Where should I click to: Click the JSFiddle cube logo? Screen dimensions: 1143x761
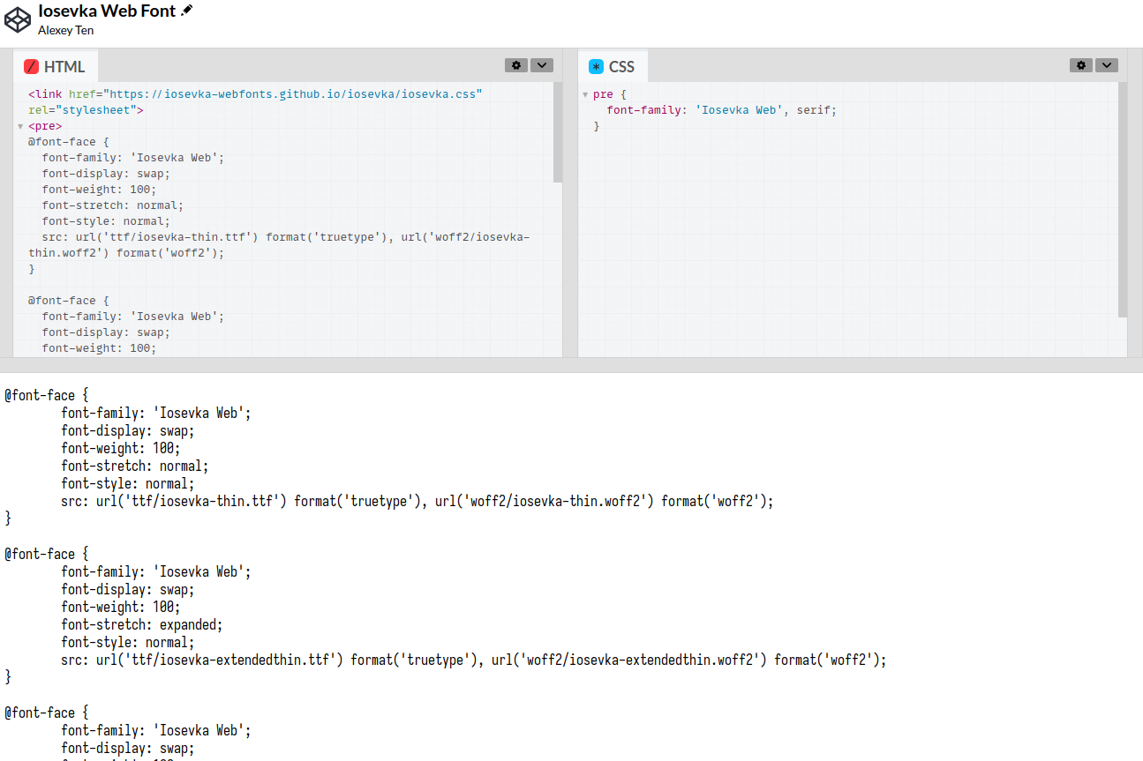click(x=18, y=19)
